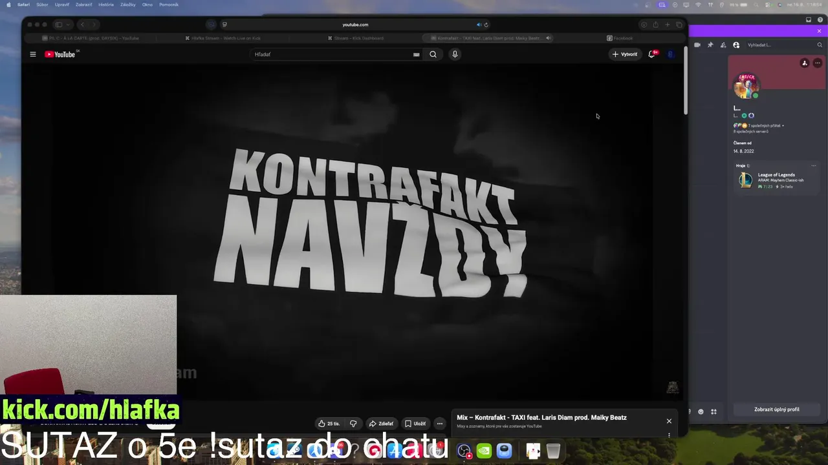The width and height of the screenshot is (828, 465).
Task: Like the video with 25 tis. likes
Action: click(x=329, y=424)
